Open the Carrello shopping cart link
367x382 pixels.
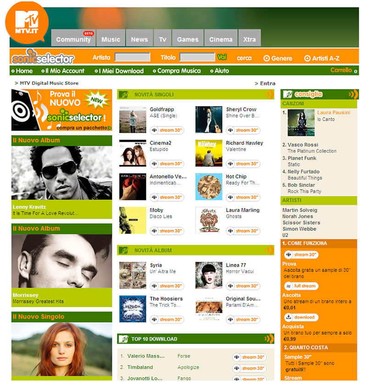pos(344,70)
